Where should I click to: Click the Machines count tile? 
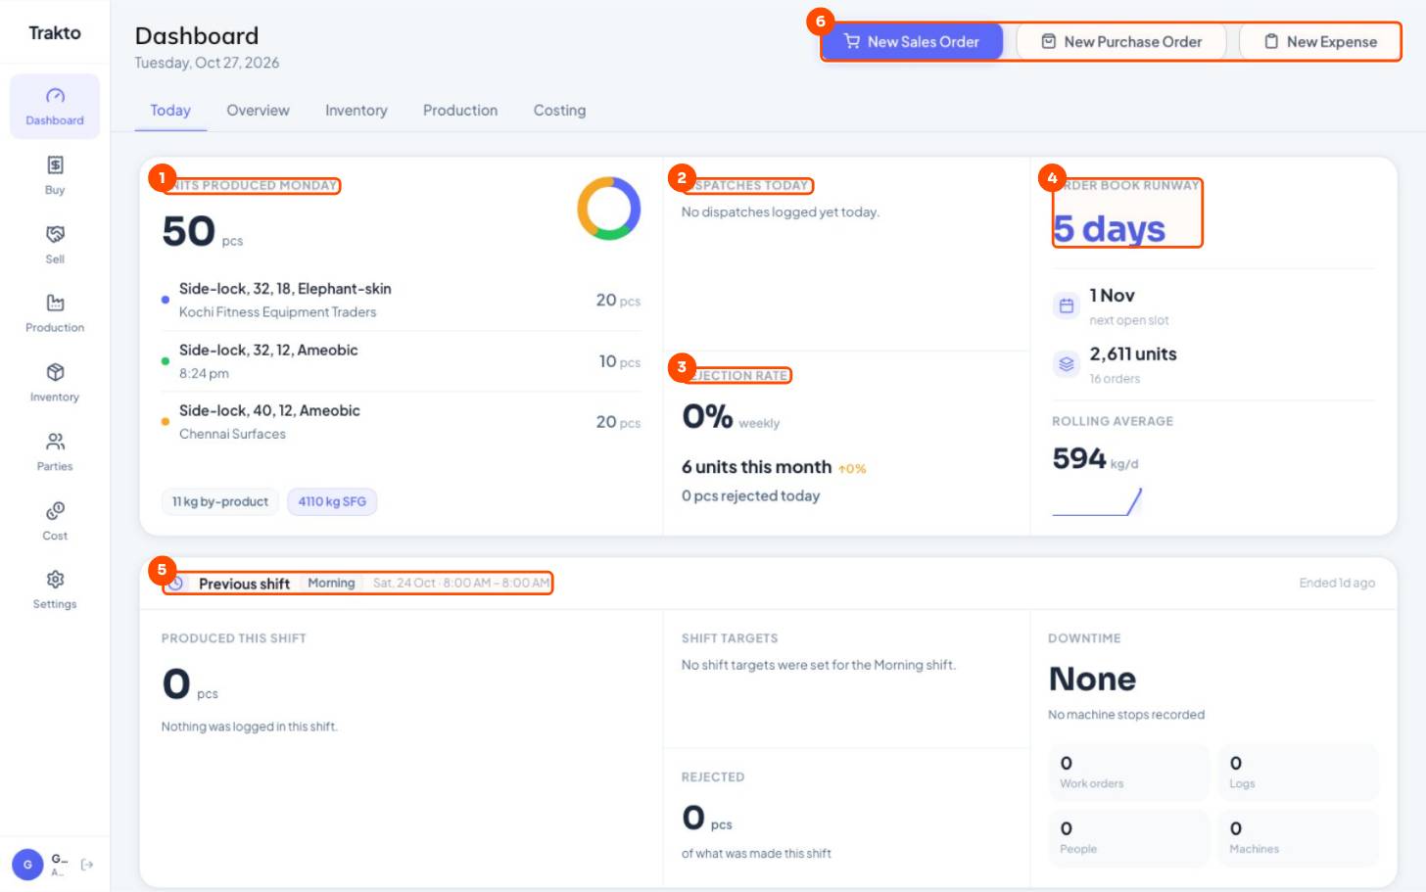(x=1299, y=837)
